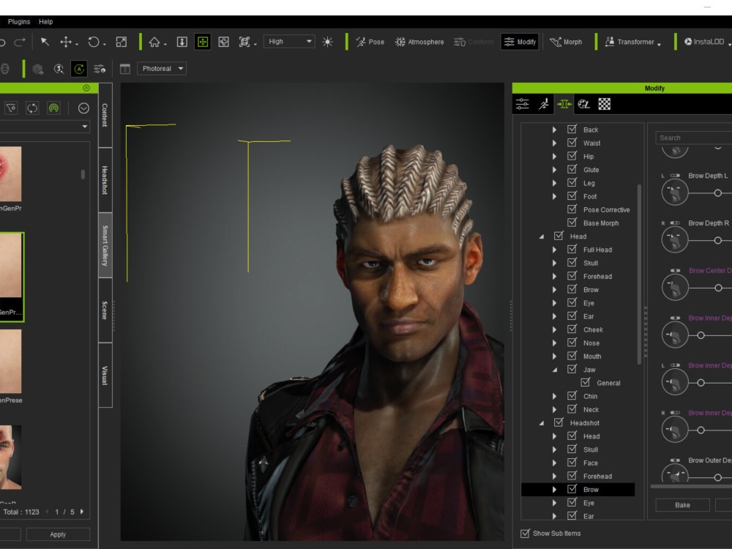
Task: Click the green circled A icon
Action: 79,69
